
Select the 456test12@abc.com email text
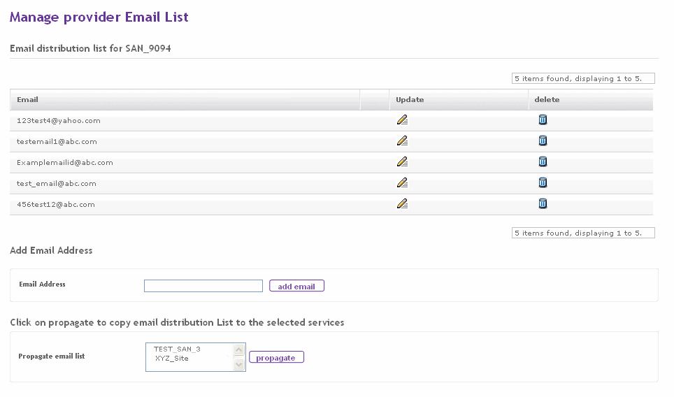[56, 205]
